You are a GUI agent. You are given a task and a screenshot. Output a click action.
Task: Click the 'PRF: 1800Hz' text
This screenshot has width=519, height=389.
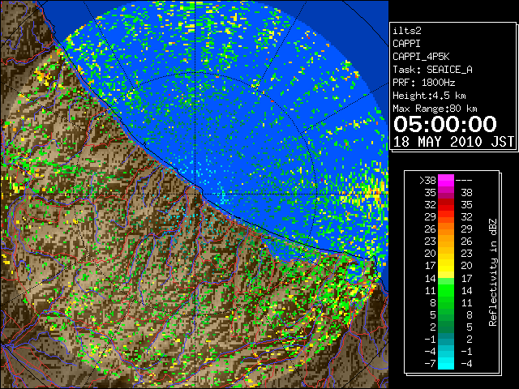423,83
